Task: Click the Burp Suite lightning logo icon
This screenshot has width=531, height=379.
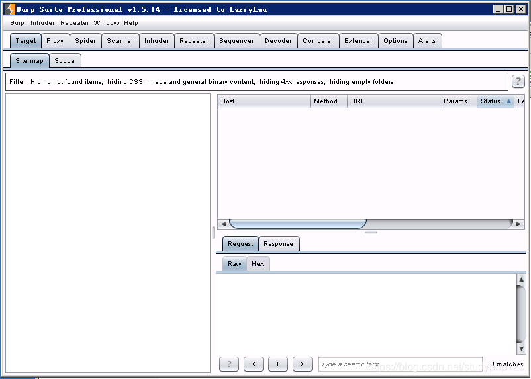Action: click(x=11, y=9)
